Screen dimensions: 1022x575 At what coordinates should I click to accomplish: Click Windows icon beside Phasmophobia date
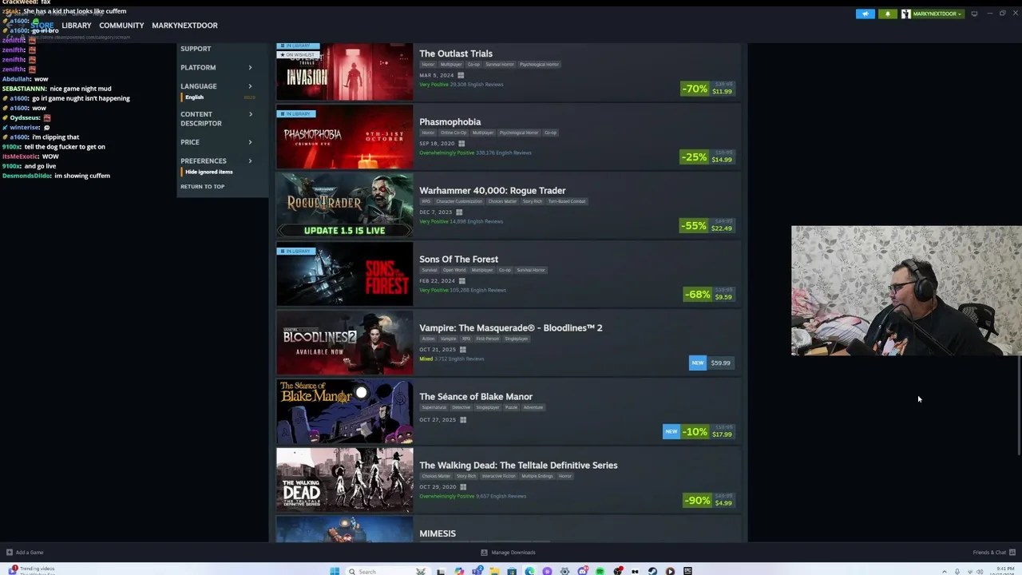461,144
